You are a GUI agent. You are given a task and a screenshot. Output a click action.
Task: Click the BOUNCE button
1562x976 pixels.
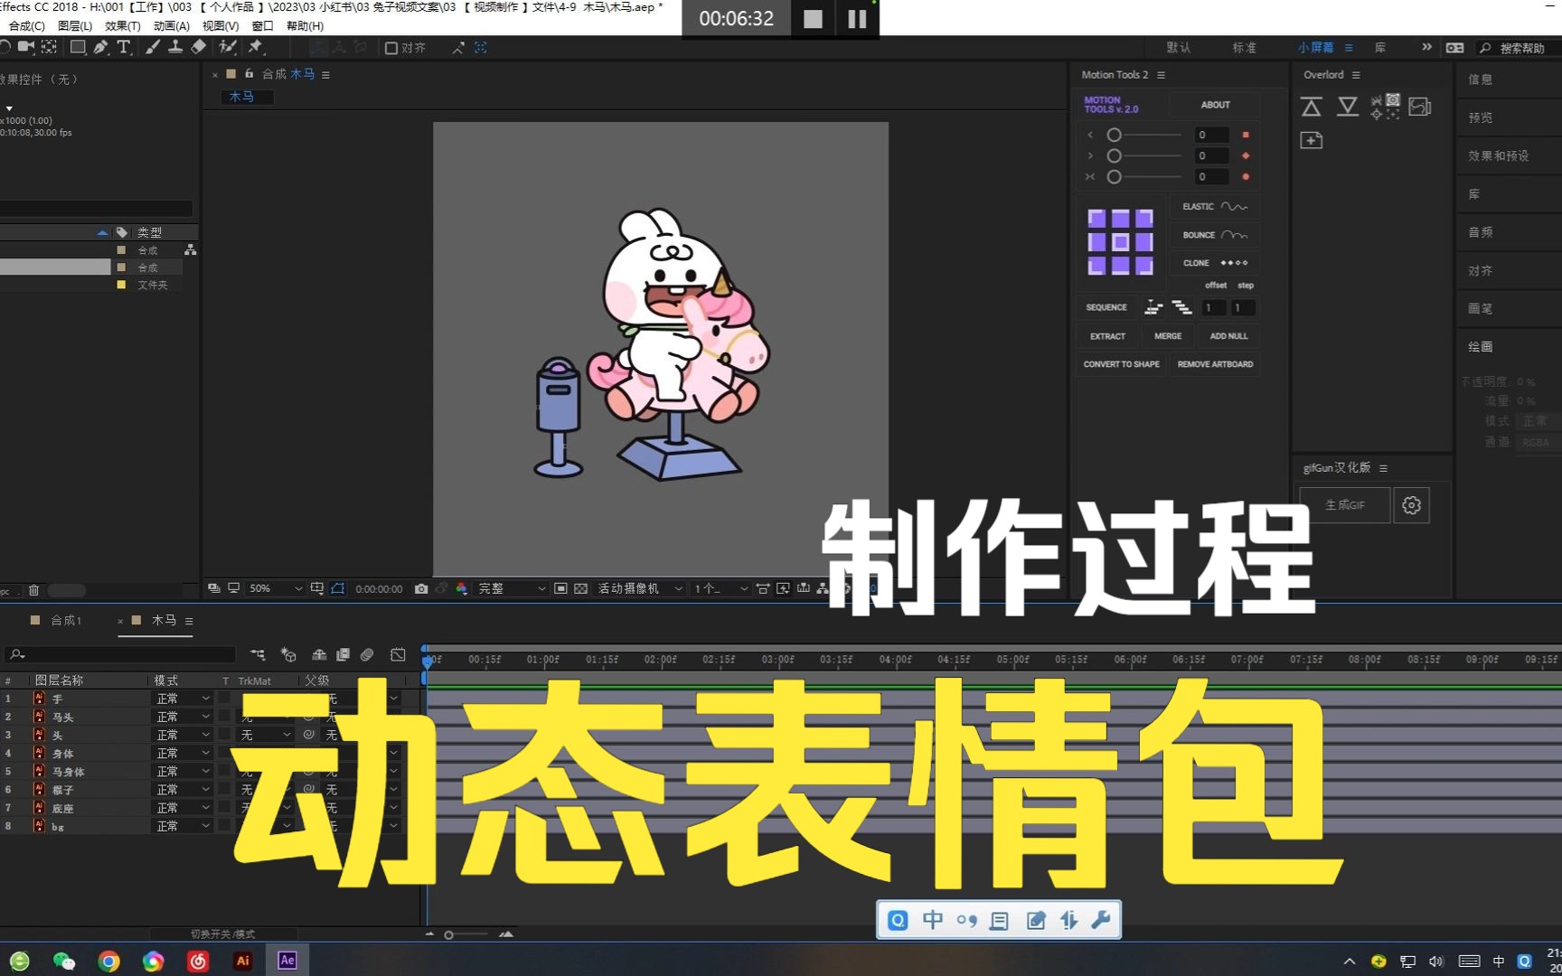pyautogui.click(x=1215, y=235)
